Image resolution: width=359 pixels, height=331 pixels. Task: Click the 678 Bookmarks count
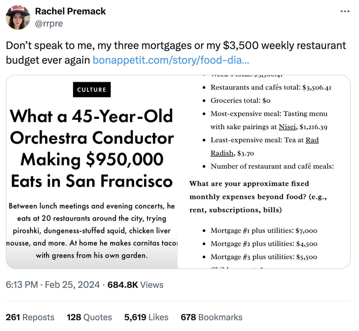[x=212, y=317]
